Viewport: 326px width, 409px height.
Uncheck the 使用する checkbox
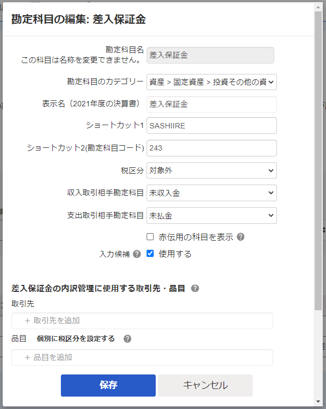coord(150,254)
